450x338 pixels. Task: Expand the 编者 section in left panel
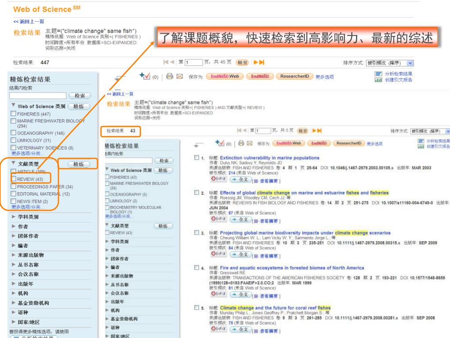click(14, 246)
